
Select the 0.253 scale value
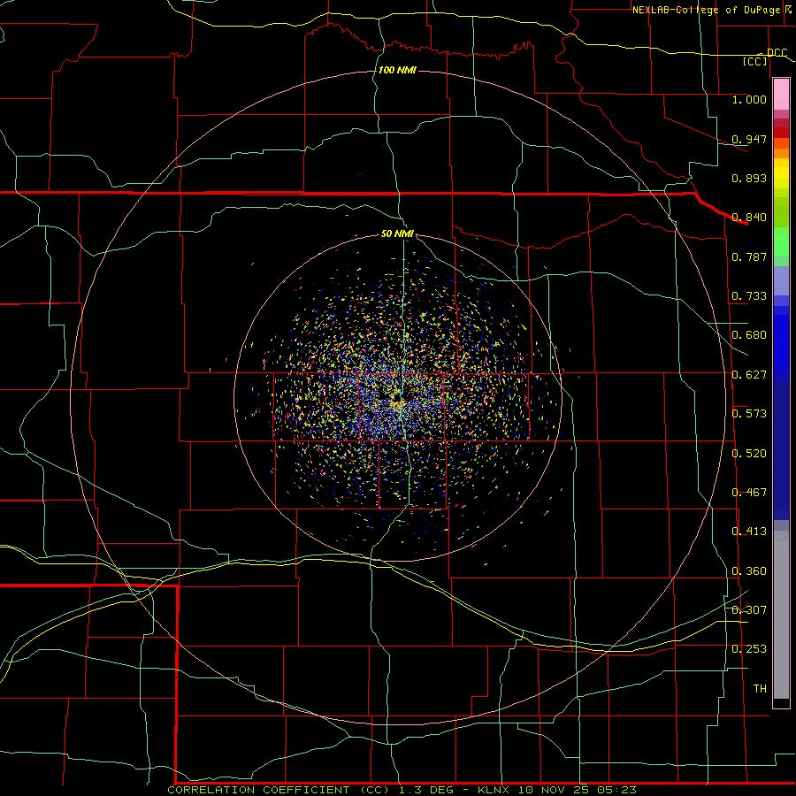[749, 649]
